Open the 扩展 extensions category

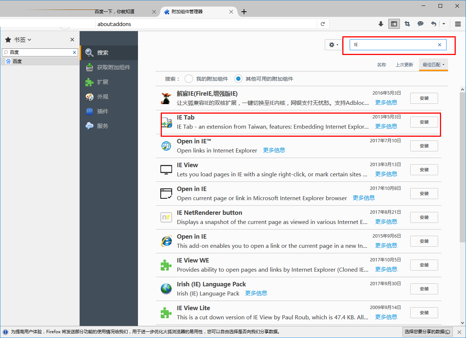tap(109, 82)
